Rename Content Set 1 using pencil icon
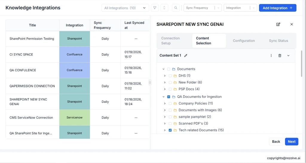This screenshot has height=163, width=306. point(186,56)
